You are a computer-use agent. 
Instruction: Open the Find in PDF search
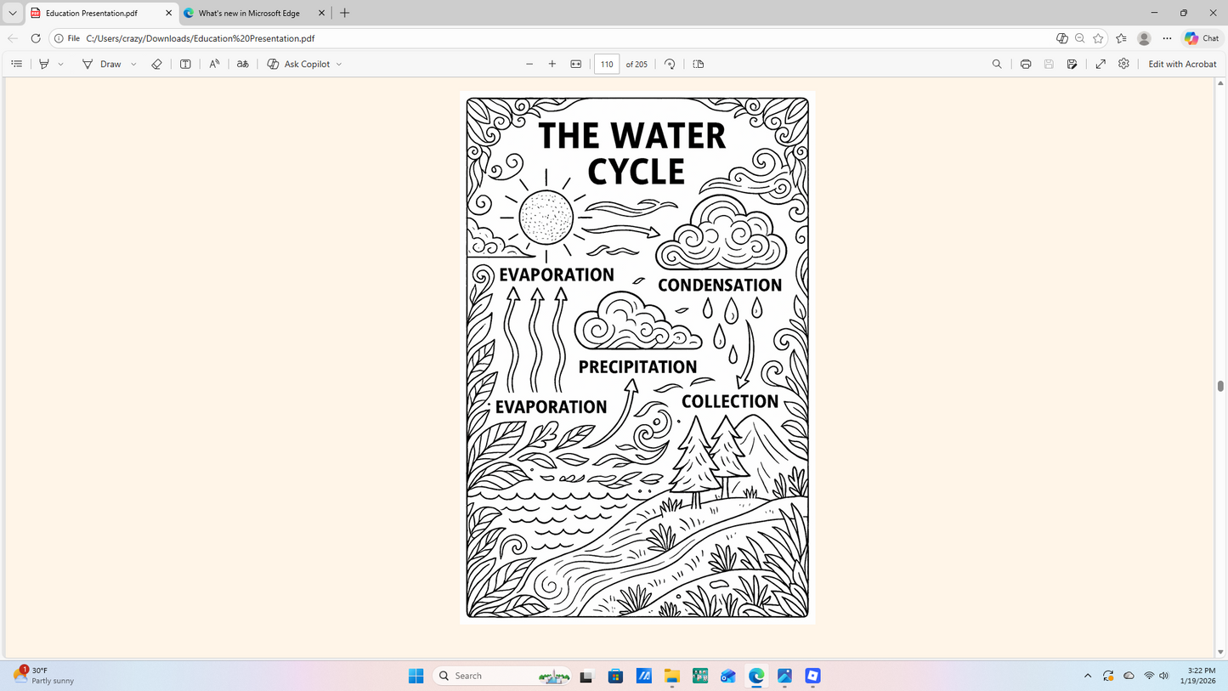[997, 64]
